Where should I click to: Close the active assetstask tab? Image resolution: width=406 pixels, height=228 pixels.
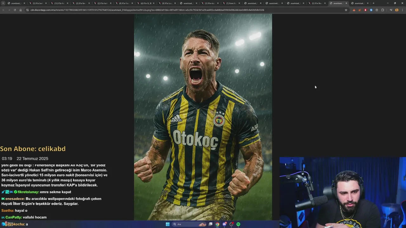tap(346, 3)
